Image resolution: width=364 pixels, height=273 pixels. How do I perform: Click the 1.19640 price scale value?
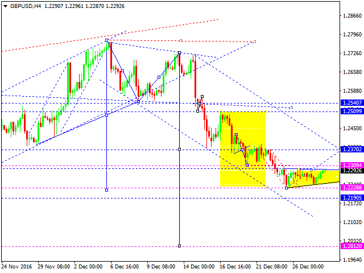pos(353,259)
